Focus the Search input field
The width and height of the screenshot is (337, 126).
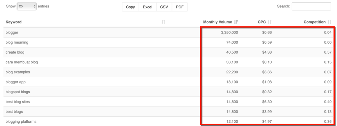tap(311, 6)
